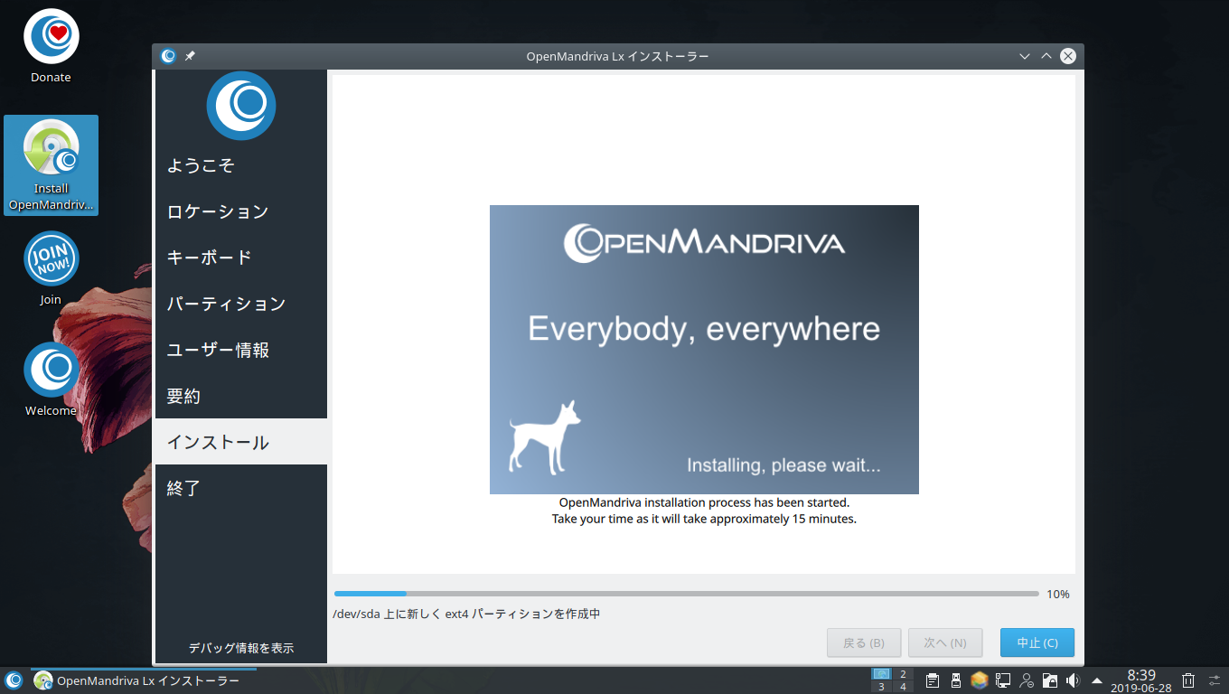
Task: Select the ようこそ step in sidebar
Action: (241, 165)
